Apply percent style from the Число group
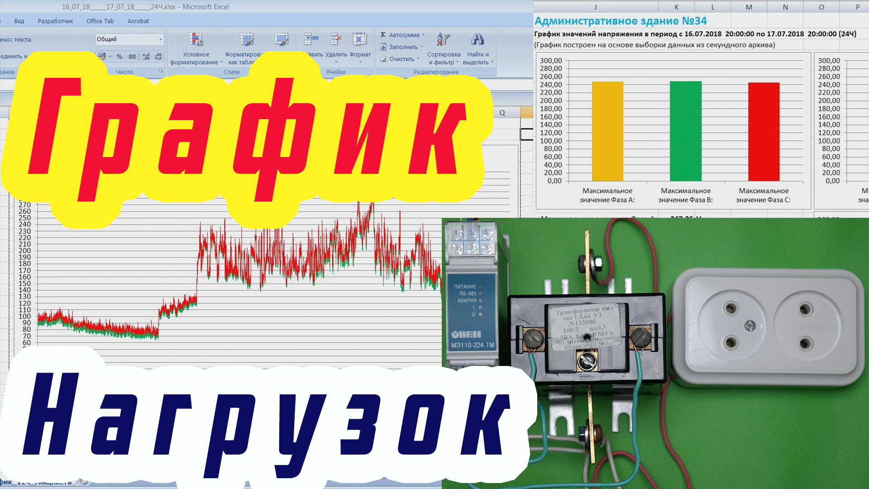The height and width of the screenshot is (489, 869). 118,55
